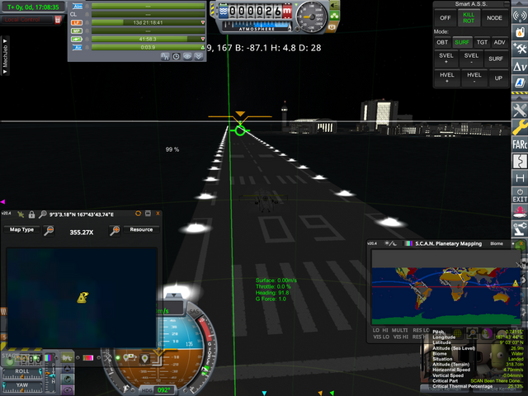Click the SVEL + button
Screen dimensions: 528x396
coord(446,59)
